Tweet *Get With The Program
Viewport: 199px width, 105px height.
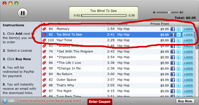pyautogui.click(x=179, y=52)
